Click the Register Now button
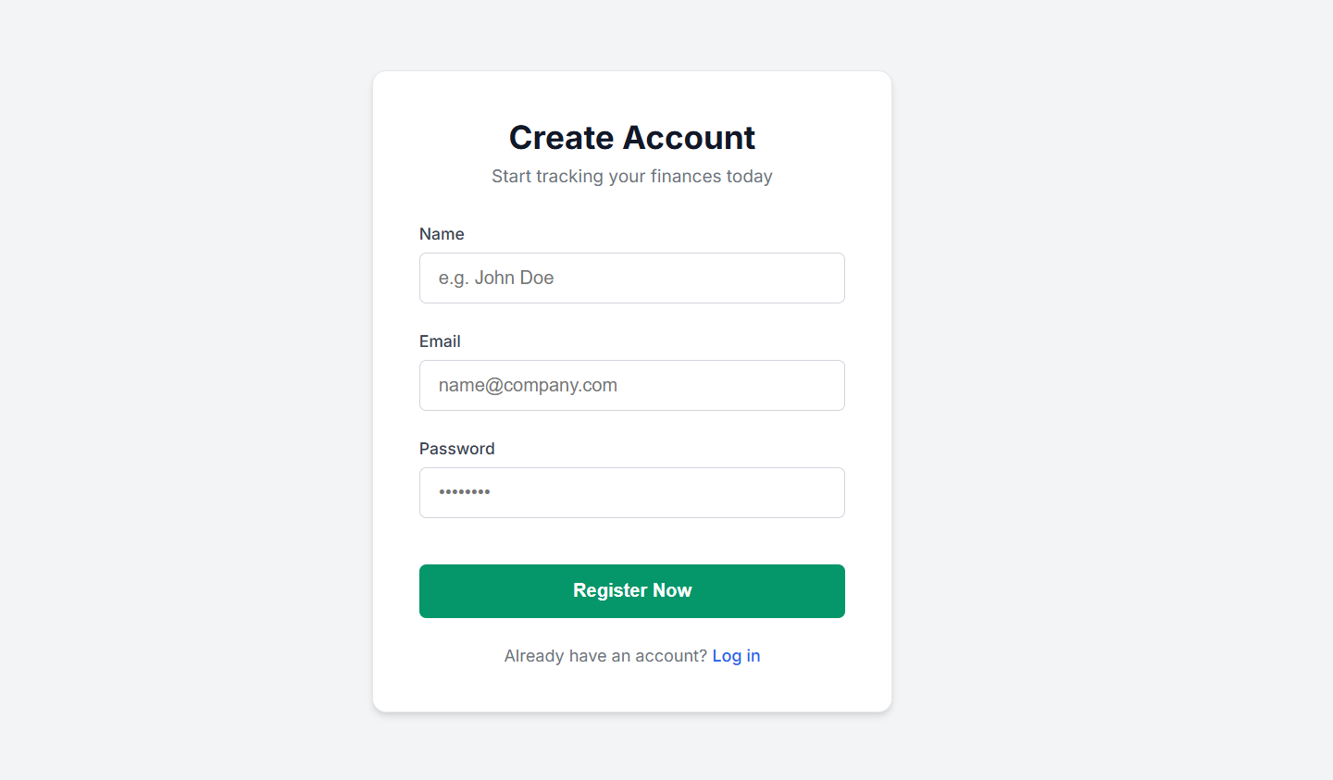Image resolution: width=1333 pixels, height=780 pixels. tap(632, 591)
